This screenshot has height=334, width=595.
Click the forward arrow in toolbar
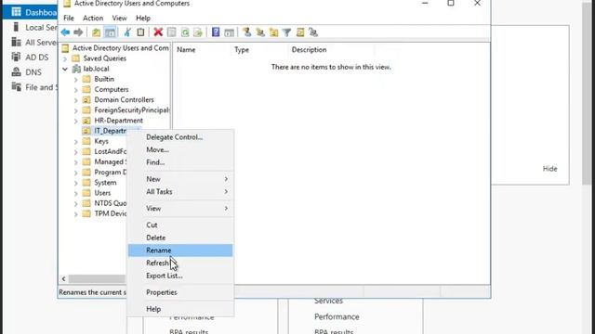[78, 32]
